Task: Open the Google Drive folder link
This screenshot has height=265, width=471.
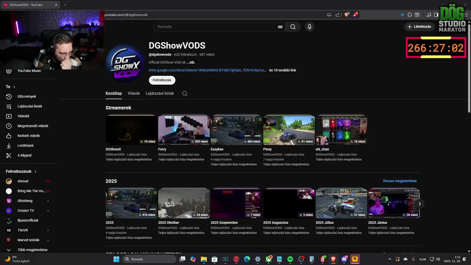Action: coord(207,70)
